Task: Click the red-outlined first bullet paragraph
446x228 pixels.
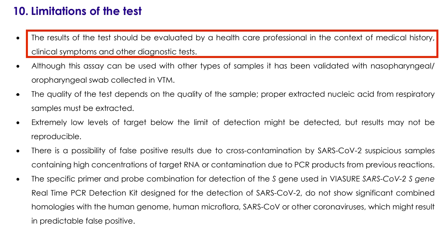Action: click(x=232, y=44)
